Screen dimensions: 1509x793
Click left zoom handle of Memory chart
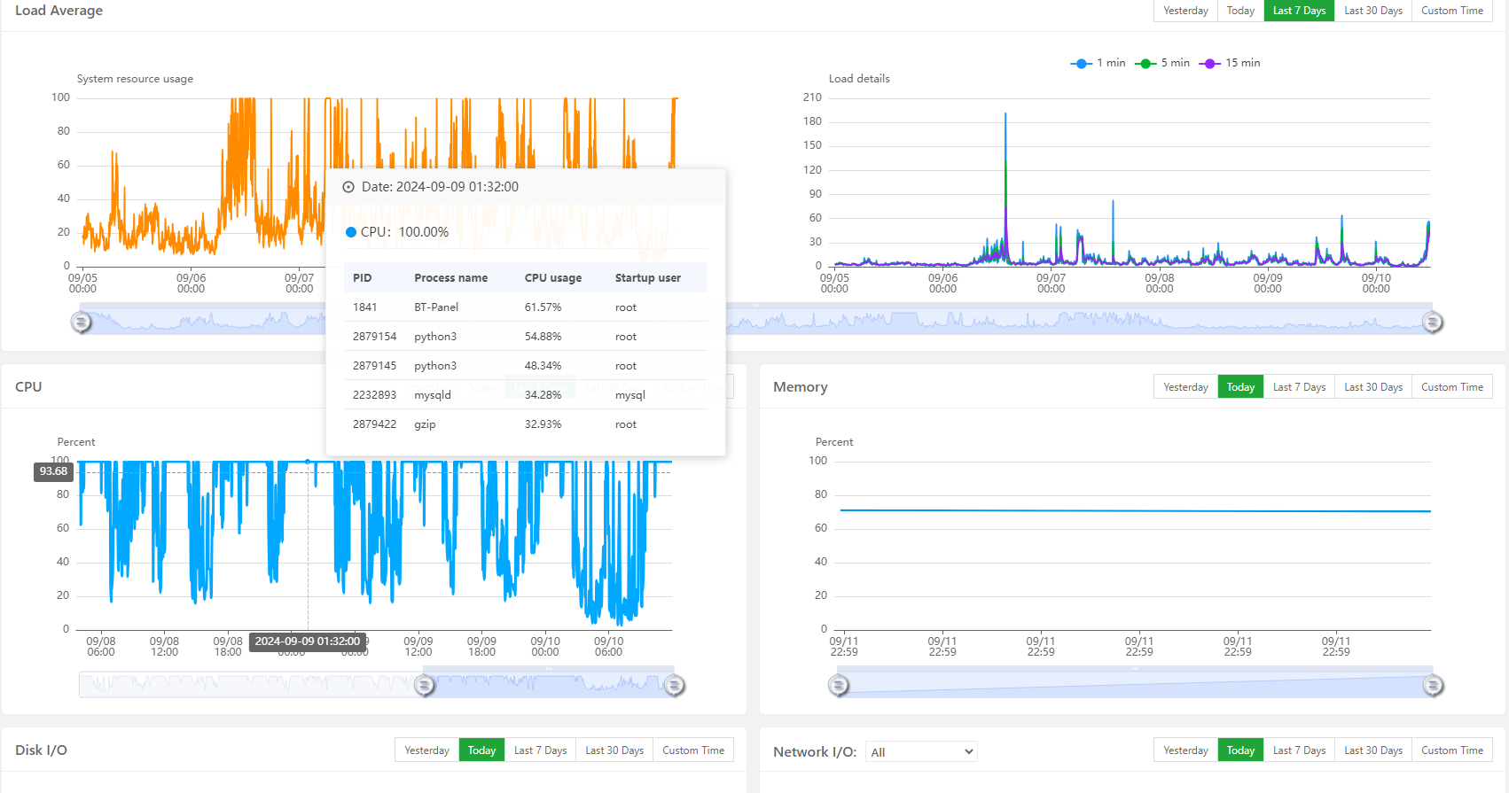[x=839, y=685]
